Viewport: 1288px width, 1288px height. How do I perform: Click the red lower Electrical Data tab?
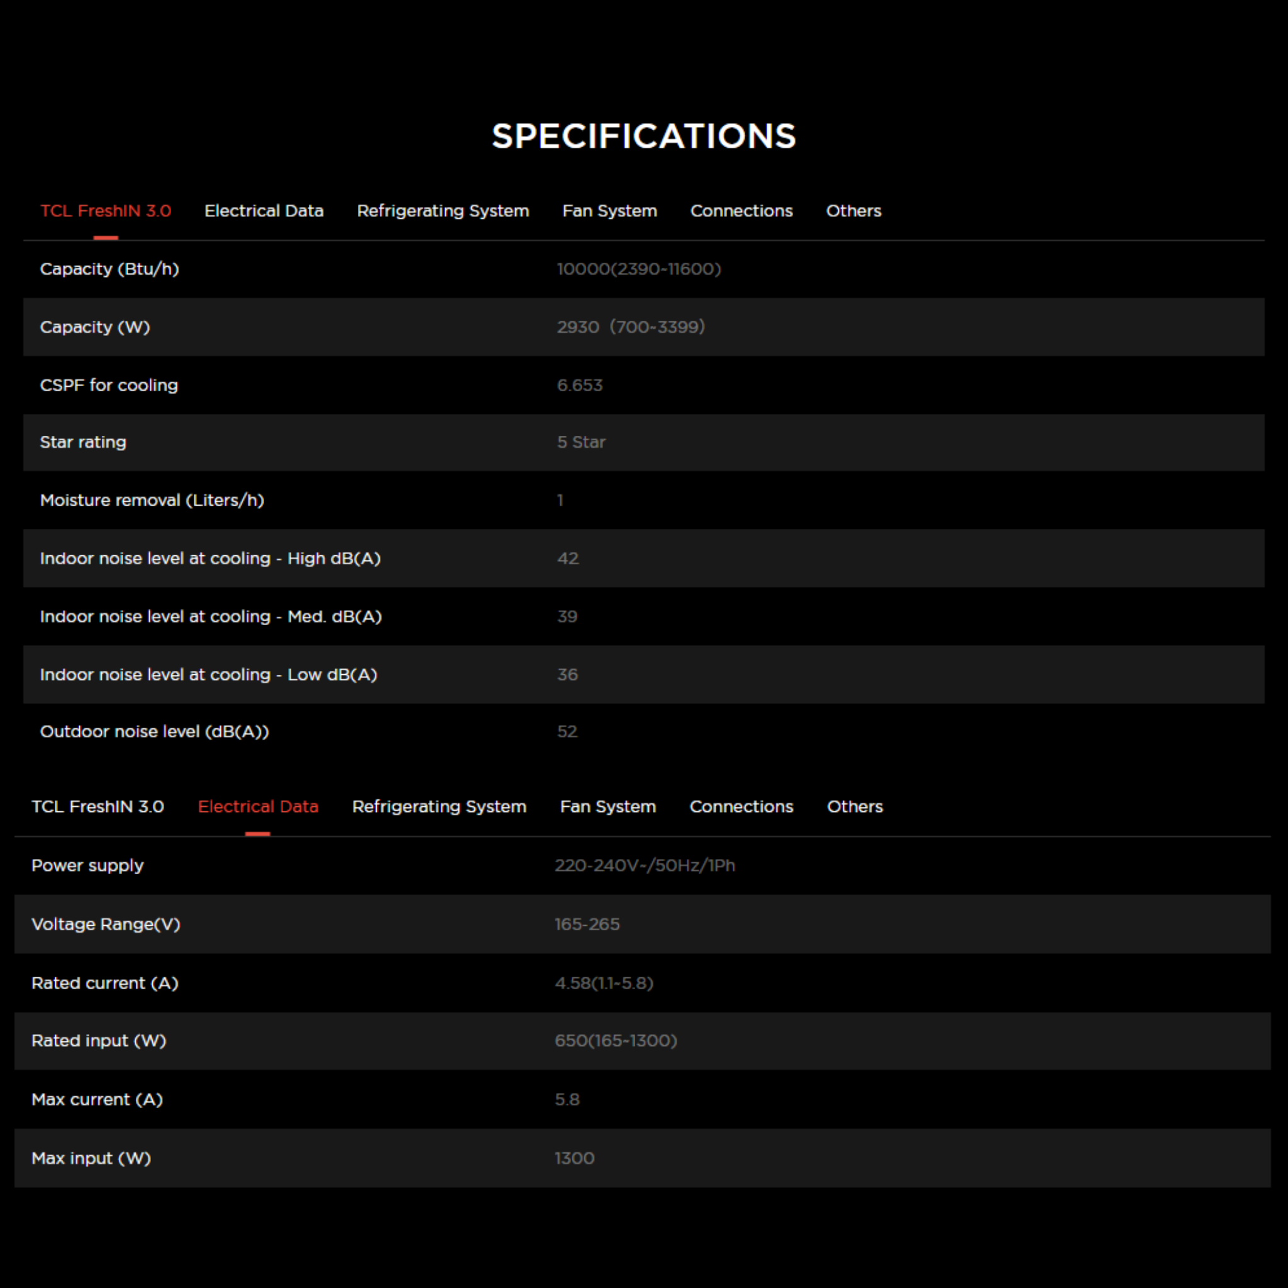click(x=258, y=806)
